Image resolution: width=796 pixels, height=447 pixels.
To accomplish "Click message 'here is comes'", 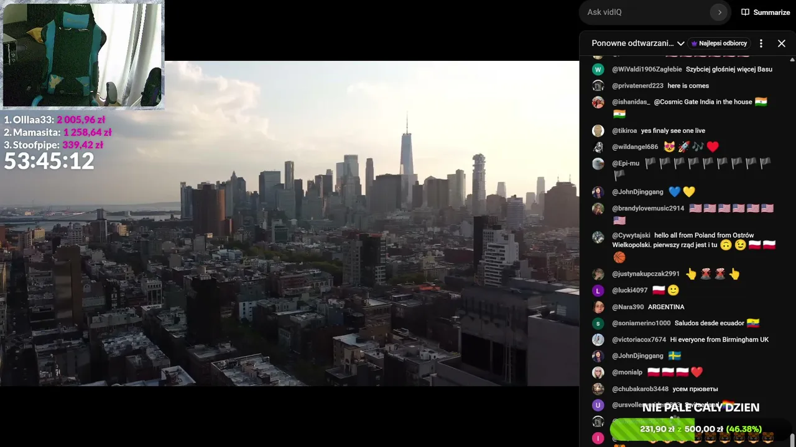I will point(688,86).
